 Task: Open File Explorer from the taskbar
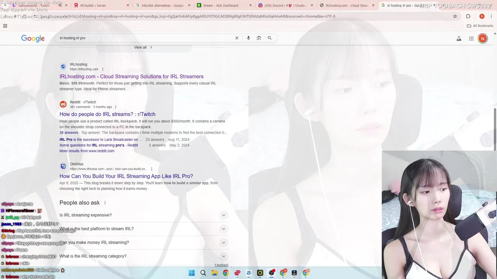[214, 273]
